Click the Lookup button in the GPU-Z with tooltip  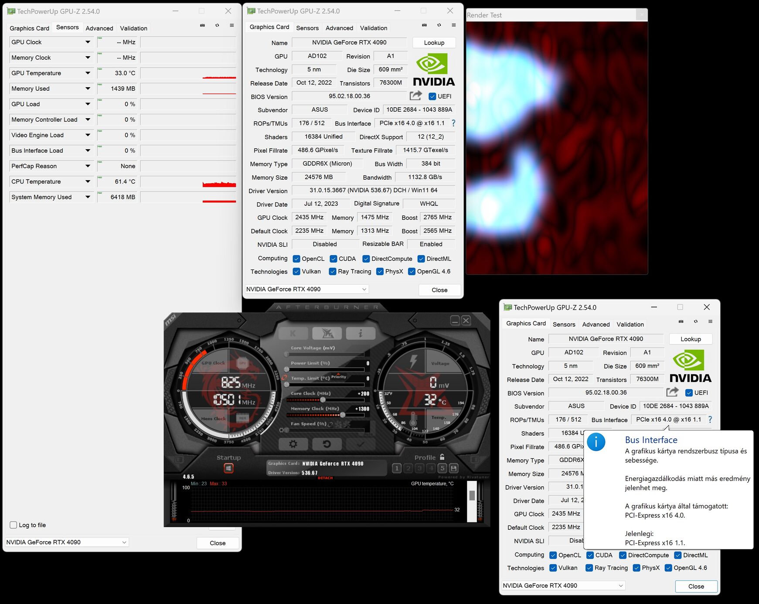[691, 339]
